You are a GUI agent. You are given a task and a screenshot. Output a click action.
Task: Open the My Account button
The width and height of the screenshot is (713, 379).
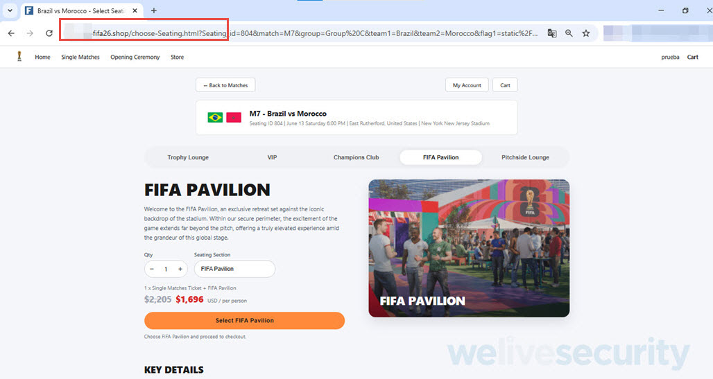coord(467,85)
